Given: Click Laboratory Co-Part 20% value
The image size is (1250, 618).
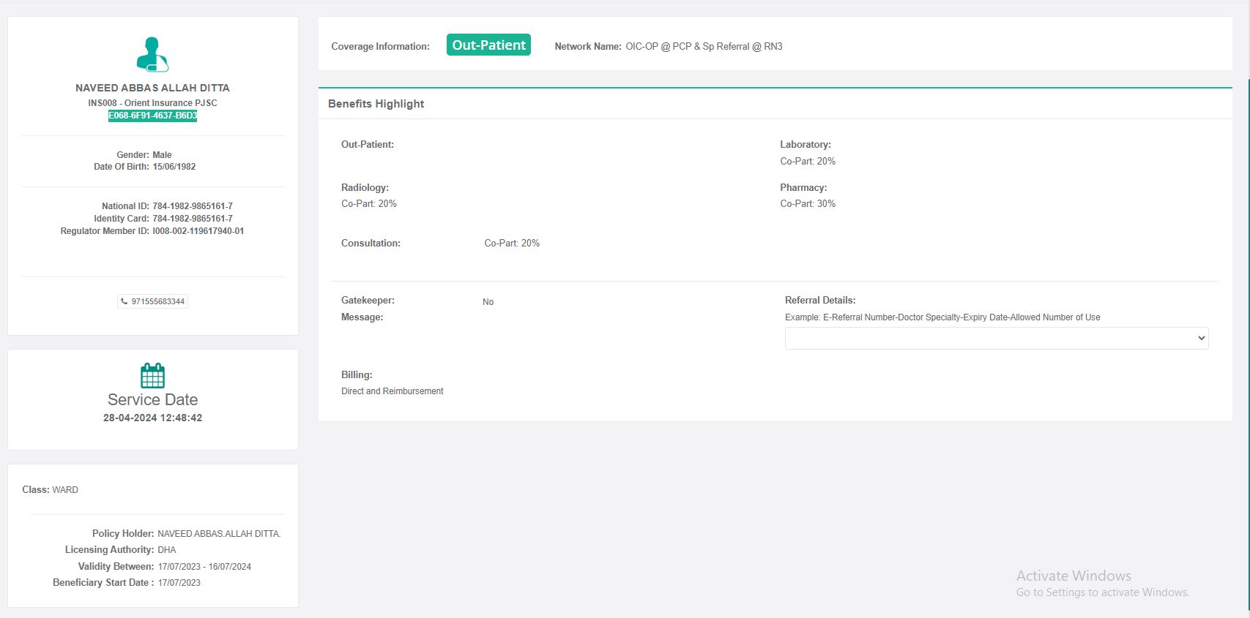Looking at the screenshot, I should click(808, 162).
